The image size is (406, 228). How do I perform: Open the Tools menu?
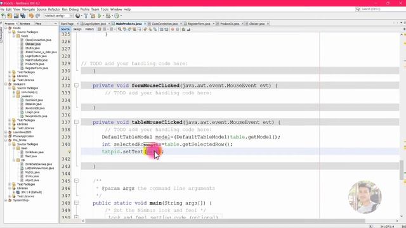click(105, 9)
